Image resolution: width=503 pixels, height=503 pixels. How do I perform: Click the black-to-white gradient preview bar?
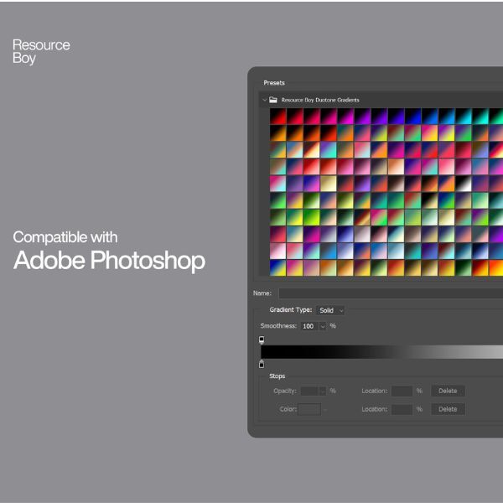(381, 352)
